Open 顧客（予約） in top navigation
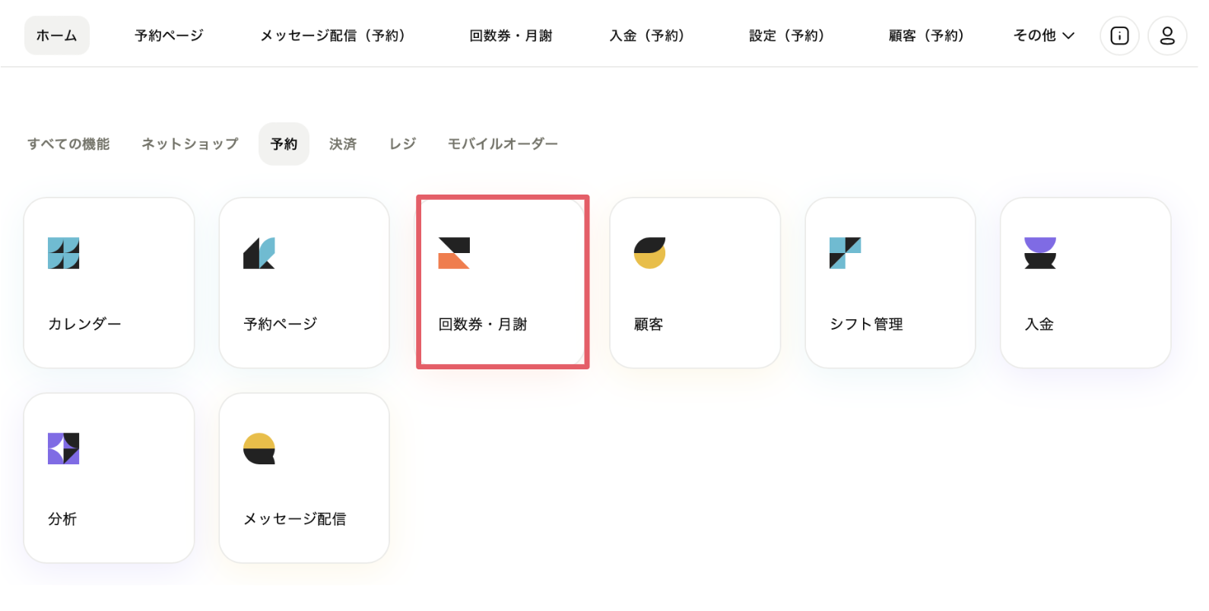The width and height of the screenshot is (1209, 611). [927, 36]
